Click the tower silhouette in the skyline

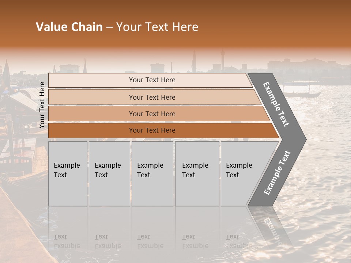point(223,60)
